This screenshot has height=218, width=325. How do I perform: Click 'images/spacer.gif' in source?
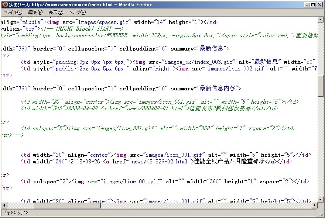pos(103,22)
